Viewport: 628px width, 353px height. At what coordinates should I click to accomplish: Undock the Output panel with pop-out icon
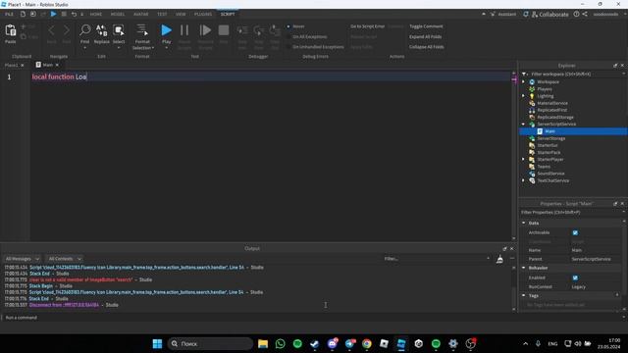504,248
